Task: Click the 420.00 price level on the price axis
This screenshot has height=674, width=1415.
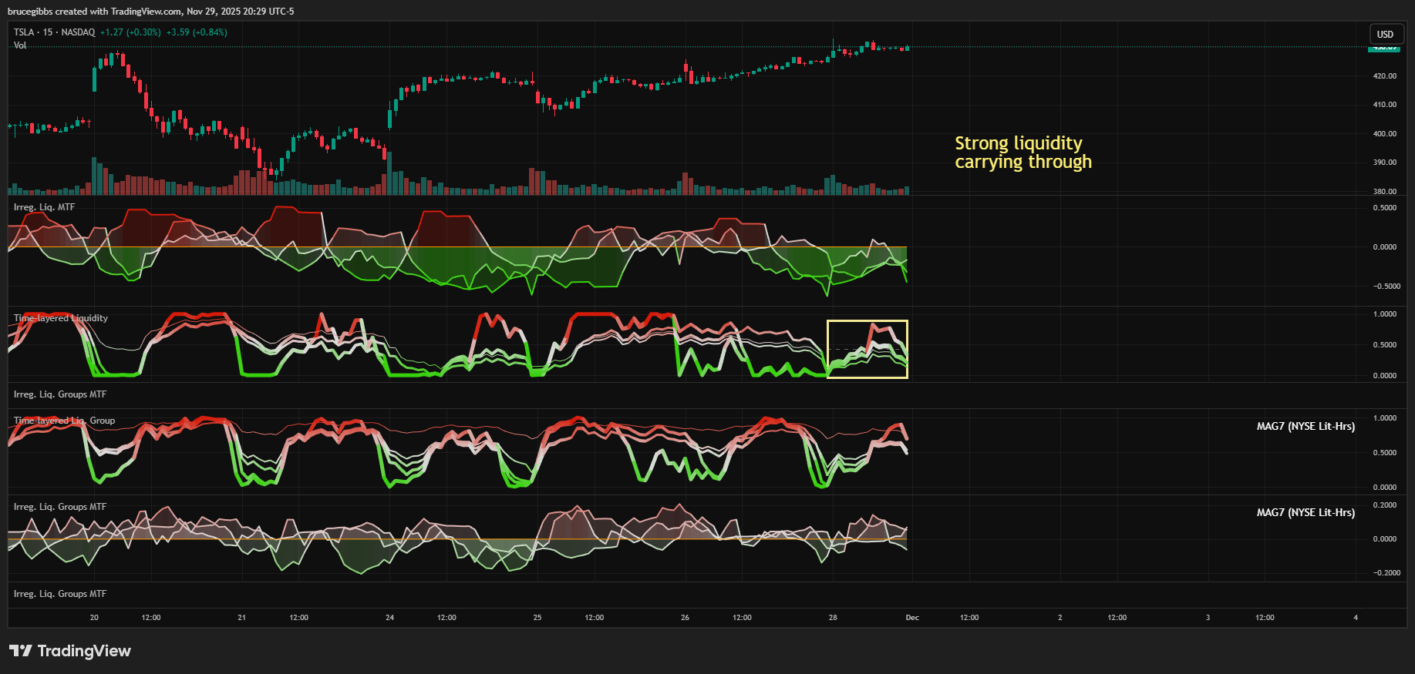Action: pyautogui.click(x=1384, y=76)
